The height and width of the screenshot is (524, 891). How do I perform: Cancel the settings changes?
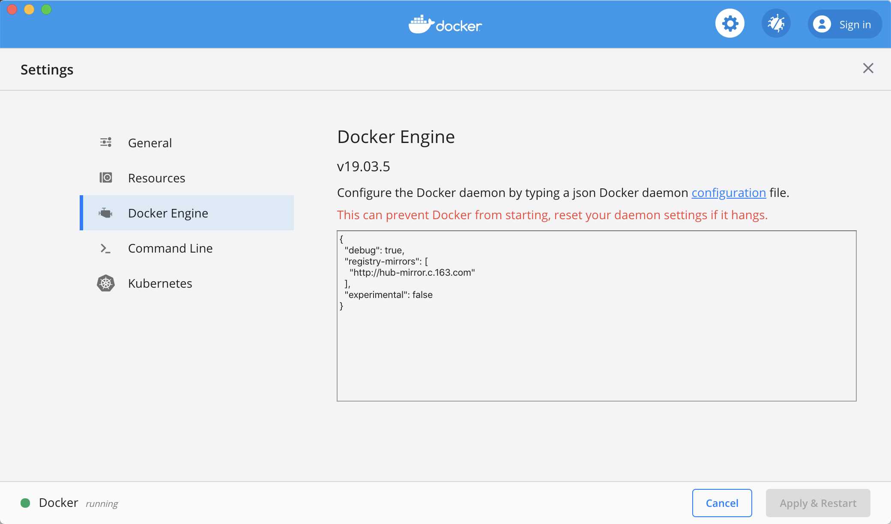coord(722,503)
